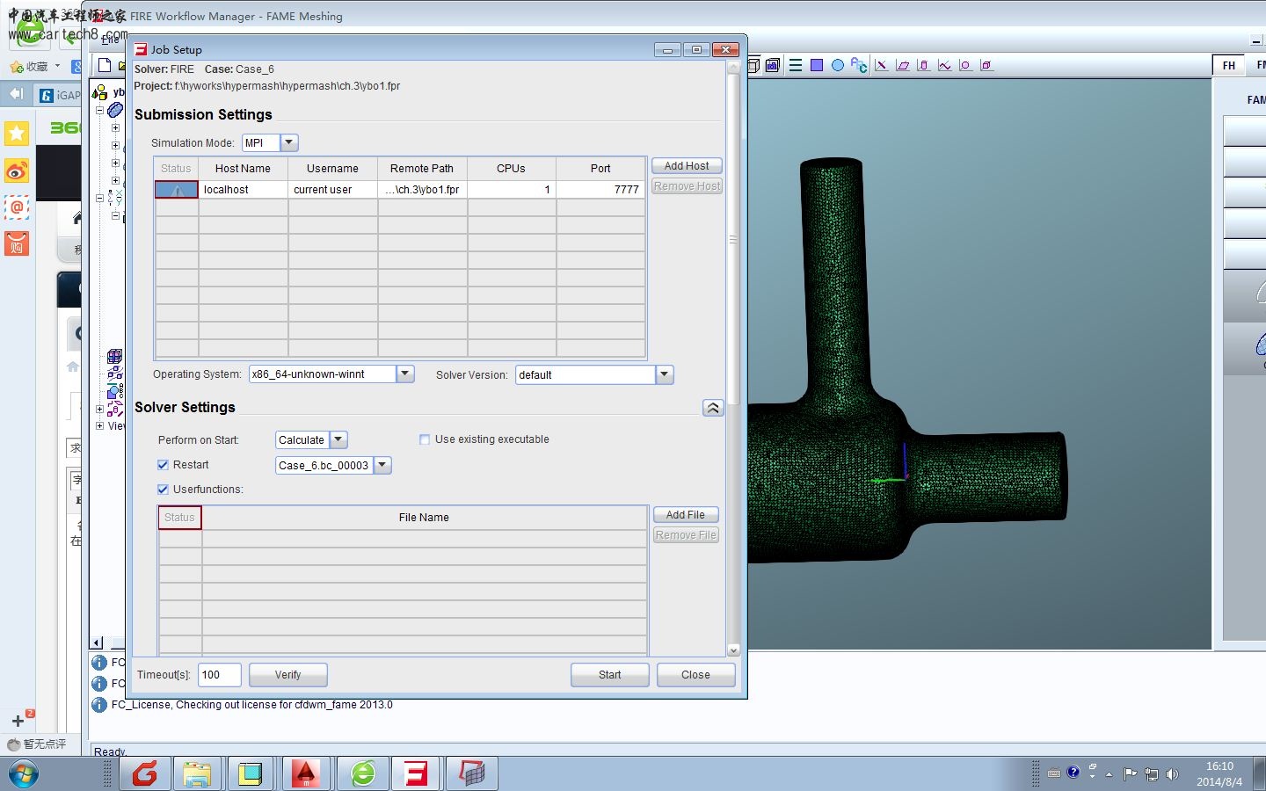Click the current user username cell

[332, 190]
